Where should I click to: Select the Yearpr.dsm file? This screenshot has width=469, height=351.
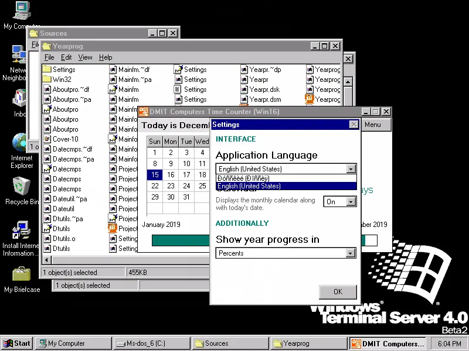tap(261, 99)
